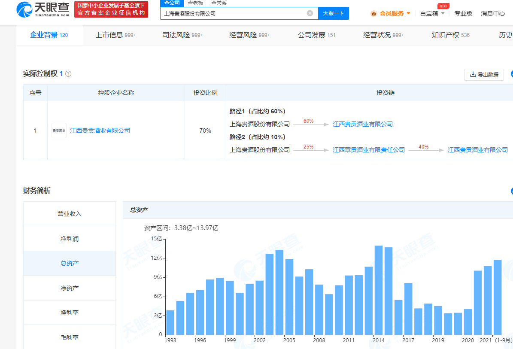
Task: Clear the search box text
Action: (x=310, y=13)
